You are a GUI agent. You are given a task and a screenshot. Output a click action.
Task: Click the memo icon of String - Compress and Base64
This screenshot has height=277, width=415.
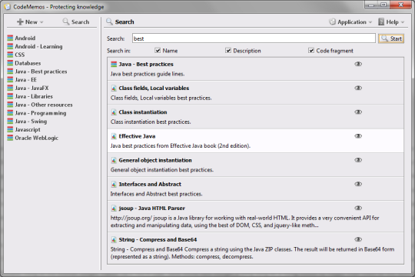114,239
